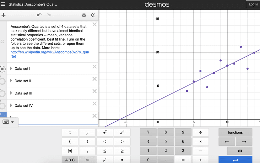Tap the 9 key on the keypad
Viewport: 260px width, 163px height.
tap(183, 132)
